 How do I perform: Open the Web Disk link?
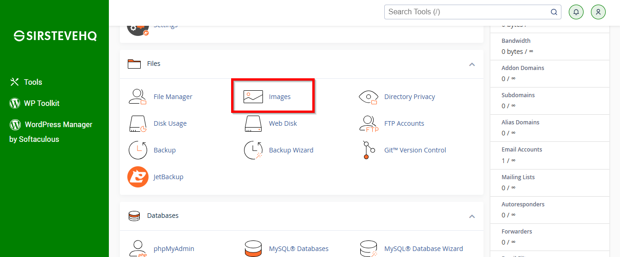(283, 123)
